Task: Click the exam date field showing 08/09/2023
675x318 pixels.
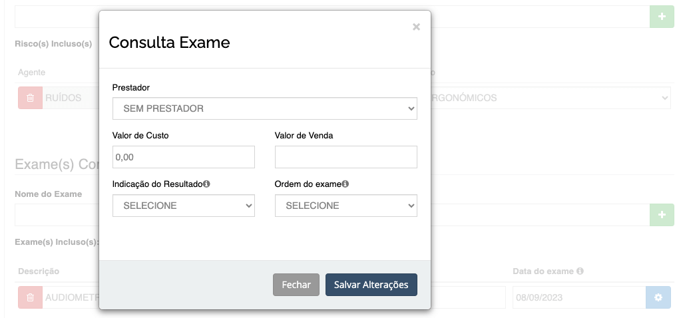Action: pos(579,297)
